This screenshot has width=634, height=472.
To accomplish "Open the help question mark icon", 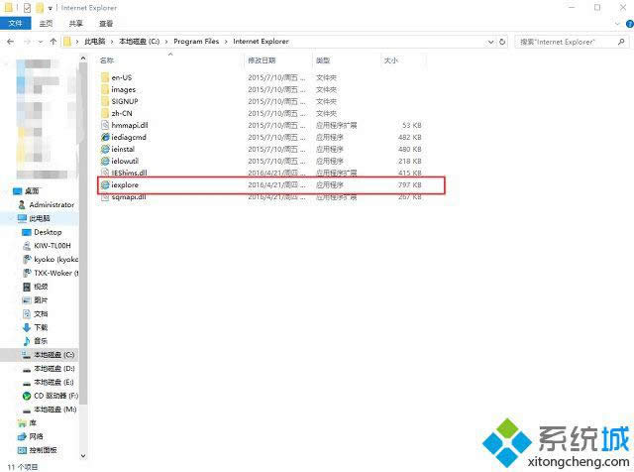I will 630,24.
